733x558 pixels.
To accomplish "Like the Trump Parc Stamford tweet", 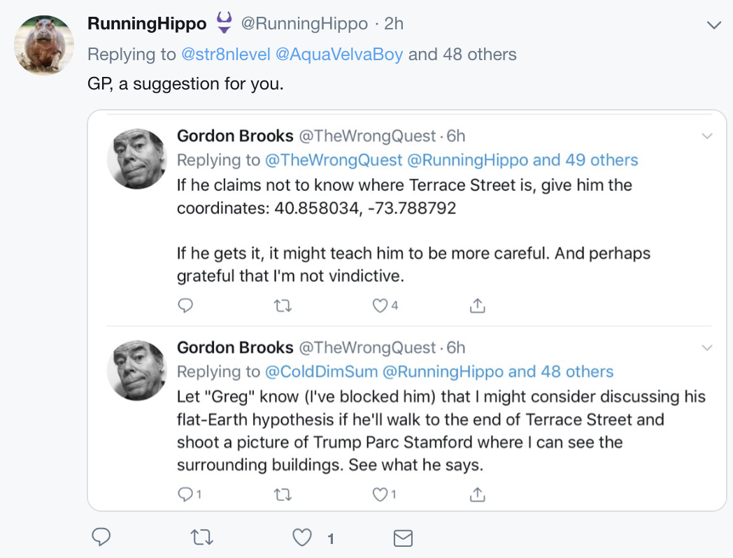I will click(380, 494).
